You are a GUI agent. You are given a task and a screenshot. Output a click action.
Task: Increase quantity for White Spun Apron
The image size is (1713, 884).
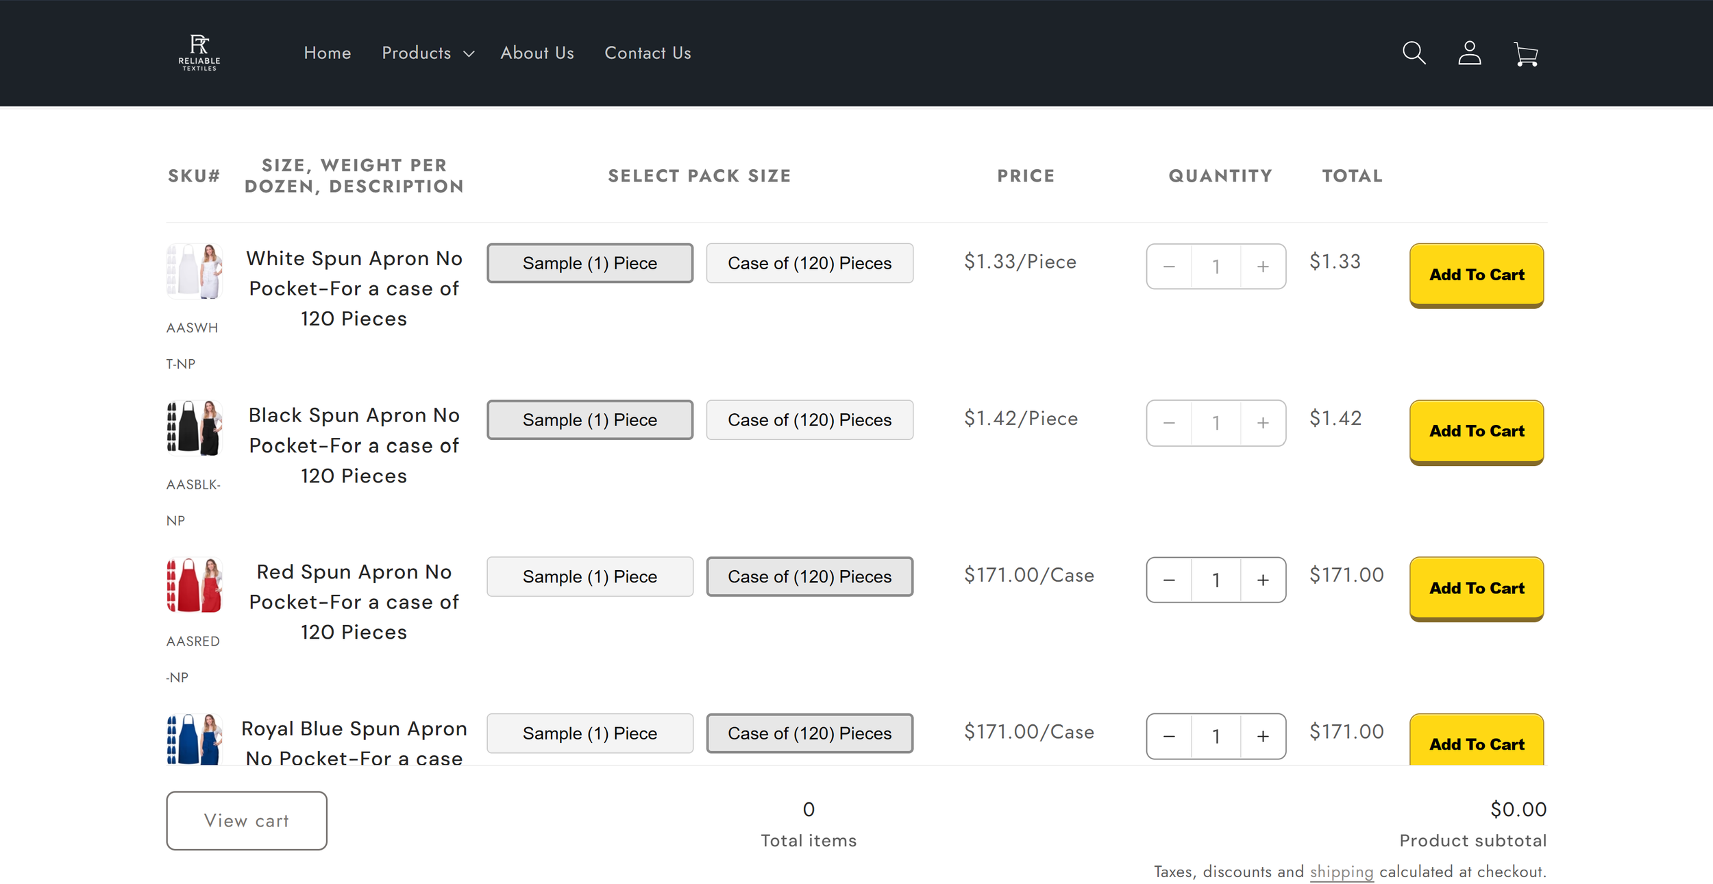[x=1262, y=267]
